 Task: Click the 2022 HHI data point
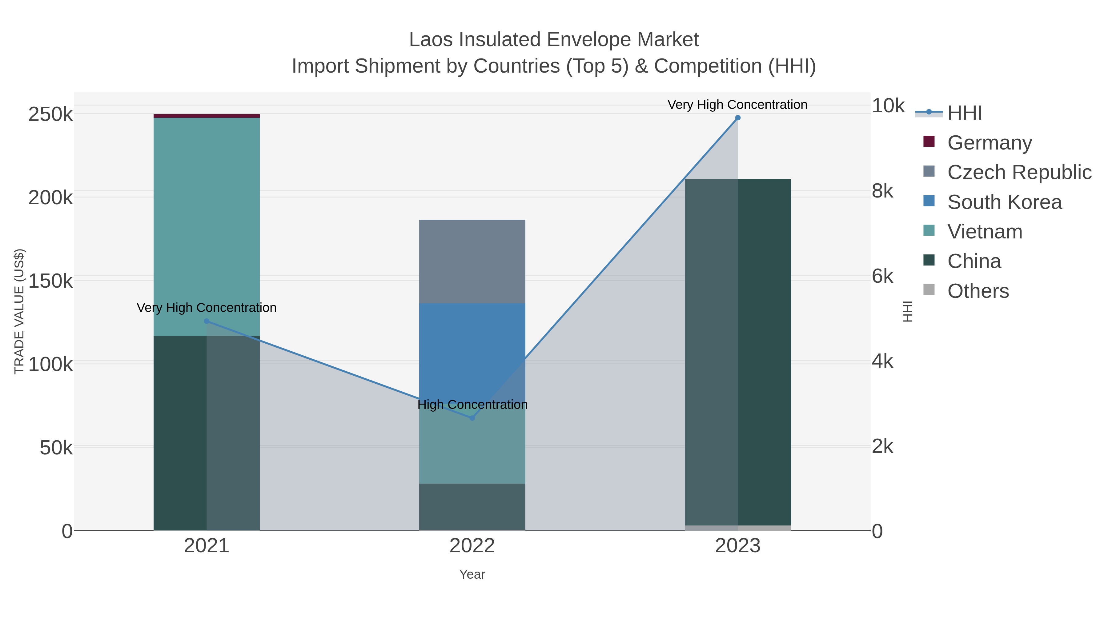point(472,418)
